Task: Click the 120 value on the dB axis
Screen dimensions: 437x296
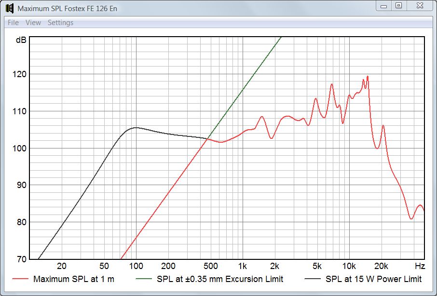Action: tap(19, 74)
